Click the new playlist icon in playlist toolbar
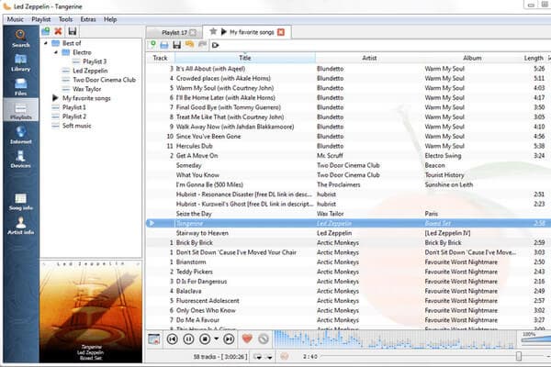 point(152,45)
